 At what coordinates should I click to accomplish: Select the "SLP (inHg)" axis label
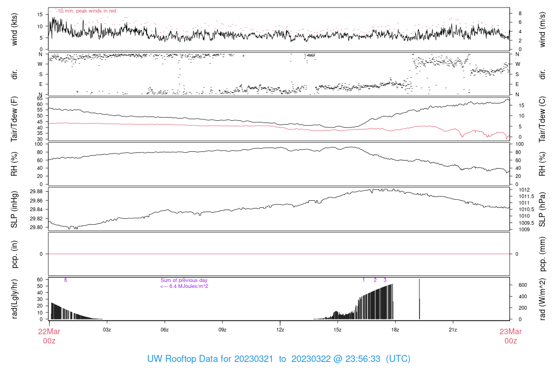(14, 210)
